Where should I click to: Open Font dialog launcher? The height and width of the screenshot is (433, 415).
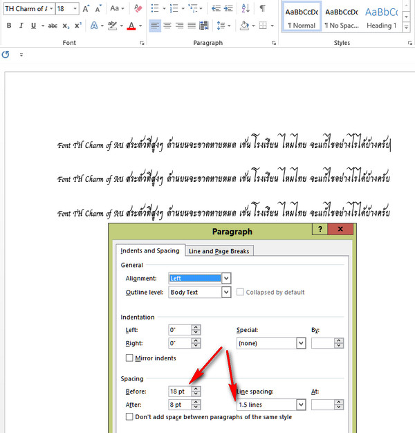pyautogui.click(x=142, y=43)
